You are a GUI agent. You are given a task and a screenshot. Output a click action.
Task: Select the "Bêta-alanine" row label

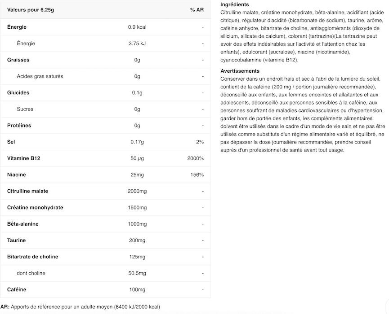tap(23, 224)
